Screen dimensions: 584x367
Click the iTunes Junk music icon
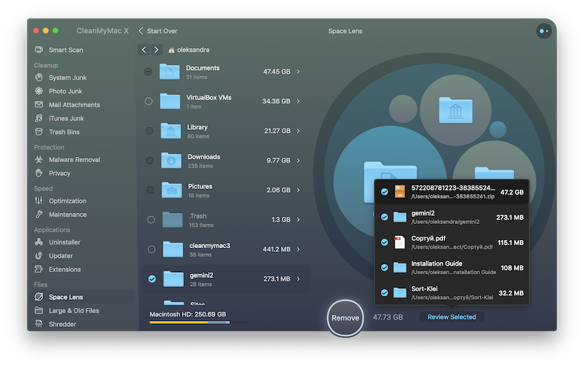coord(39,118)
